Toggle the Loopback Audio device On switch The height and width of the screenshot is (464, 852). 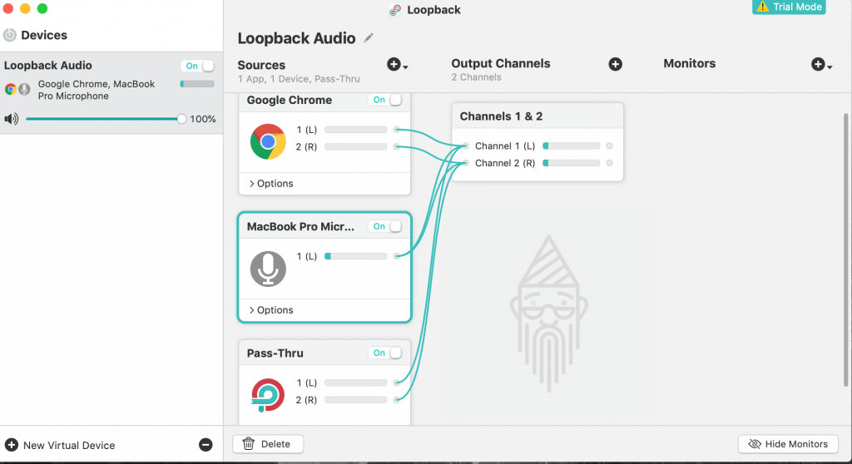(198, 66)
